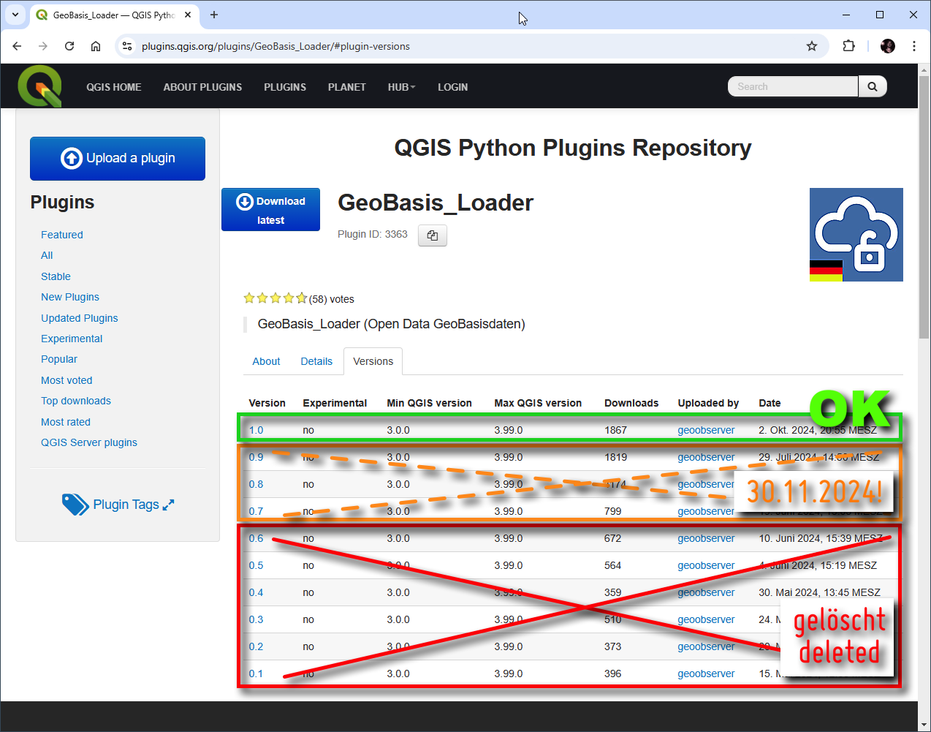931x732 pixels.
Task: Click the search magnifier button
Action: [x=872, y=86]
